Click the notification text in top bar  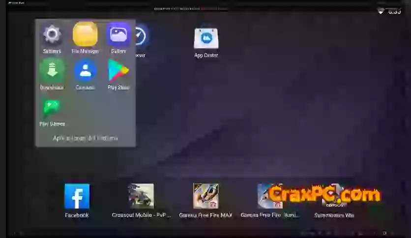point(191,8)
